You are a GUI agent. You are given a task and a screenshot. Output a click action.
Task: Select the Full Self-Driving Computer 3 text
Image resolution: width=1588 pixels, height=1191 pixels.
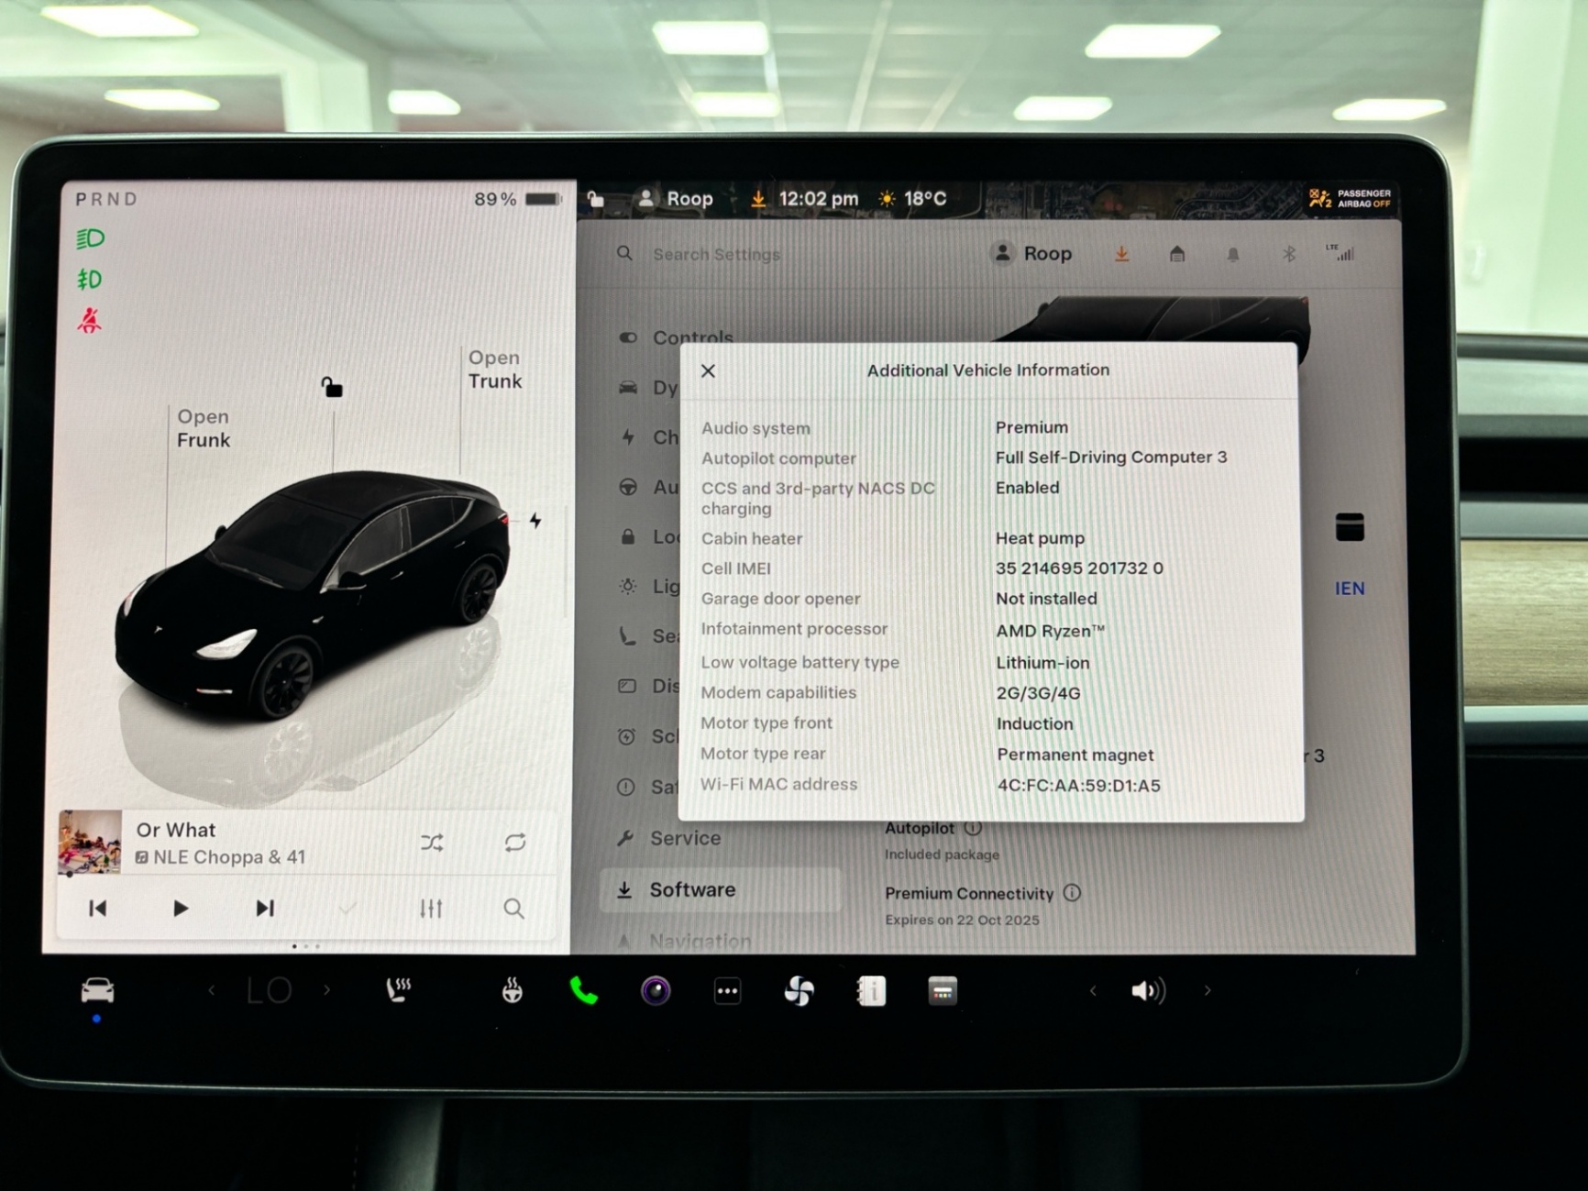point(1111,457)
